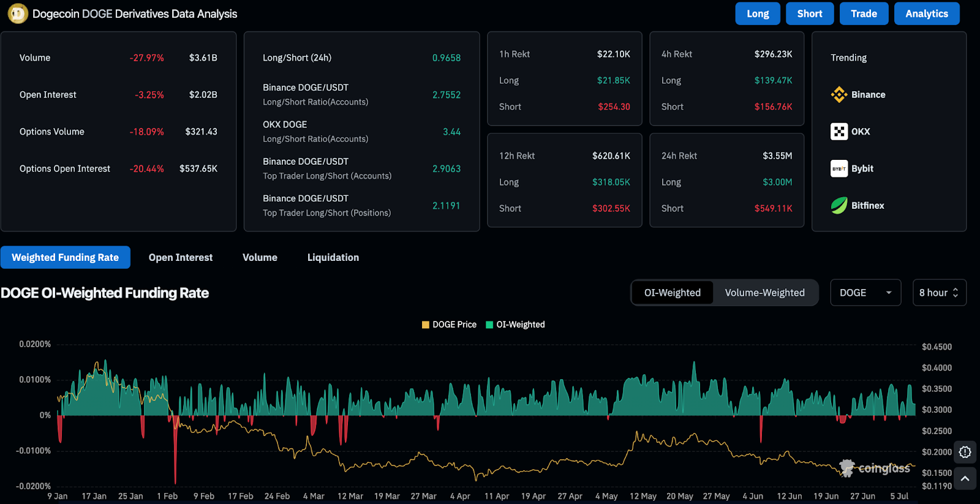Screen dimensions: 980x504
Task: Click the Trade button
Action: pyautogui.click(x=864, y=13)
